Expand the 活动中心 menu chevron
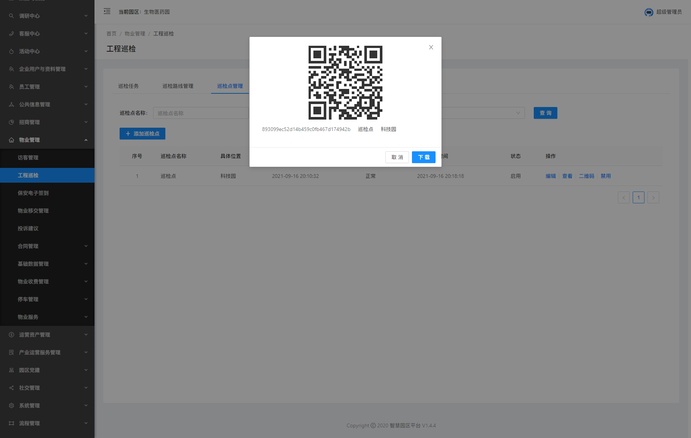The image size is (691, 438). (86, 51)
